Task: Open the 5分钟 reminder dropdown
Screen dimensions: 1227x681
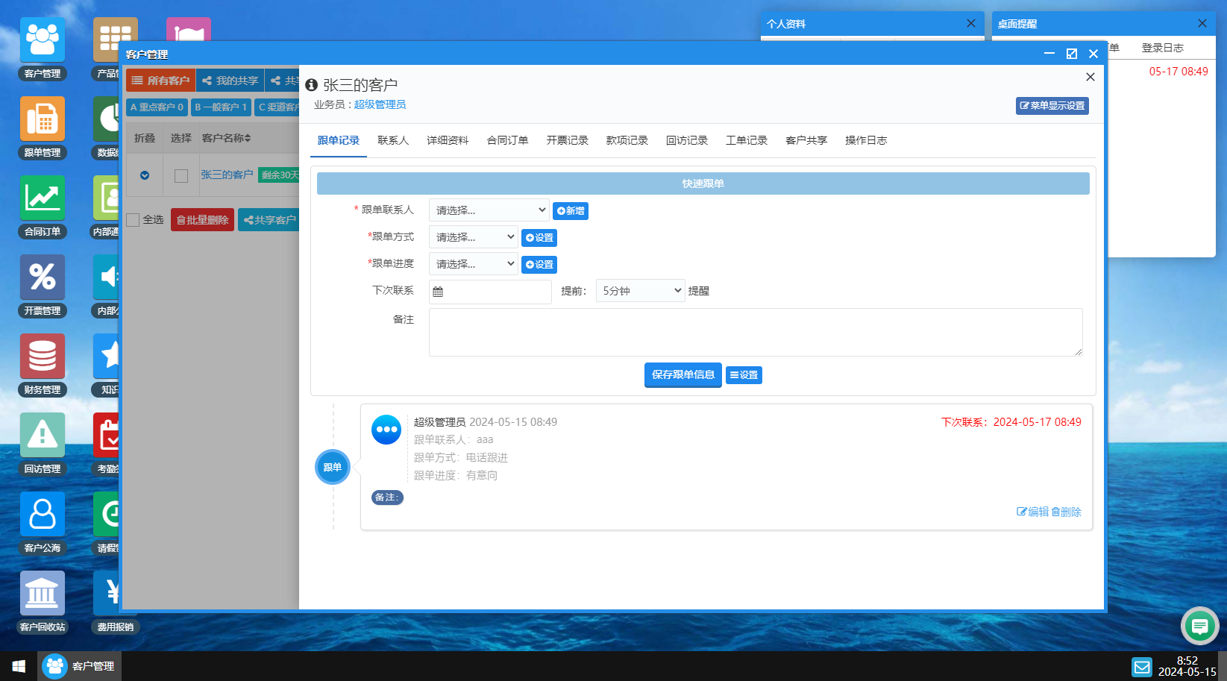Action: (640, 291)
